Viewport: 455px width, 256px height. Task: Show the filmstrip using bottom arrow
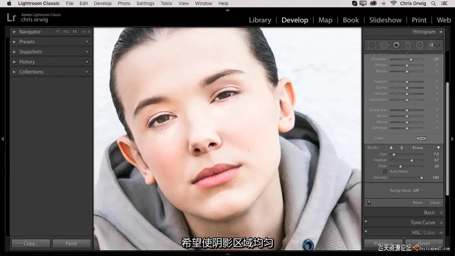pos(227,254)
